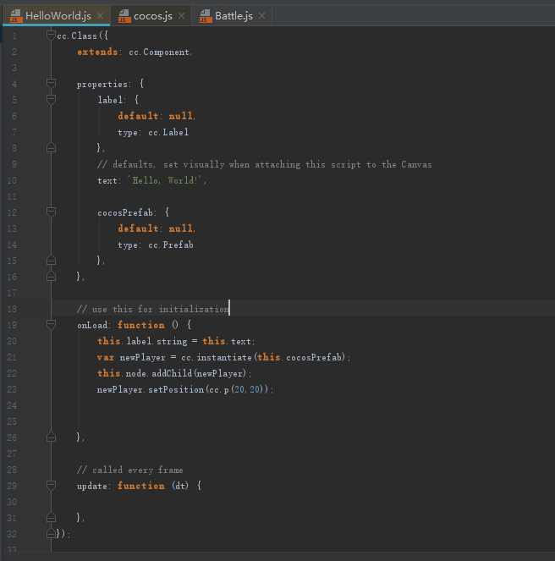Collapse the onLoad function body

(x=51, y=325)
